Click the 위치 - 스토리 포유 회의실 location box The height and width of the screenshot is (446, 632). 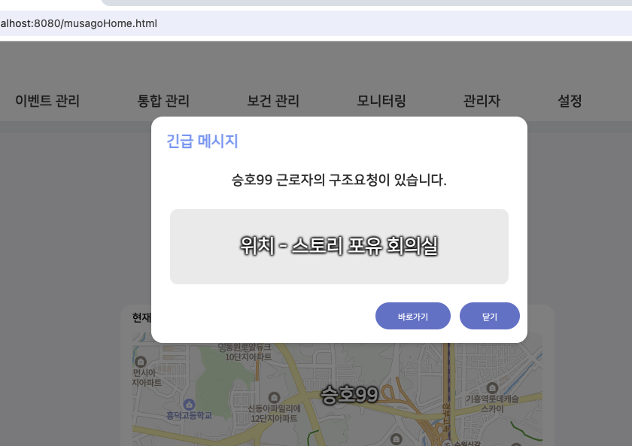(339, 246)
